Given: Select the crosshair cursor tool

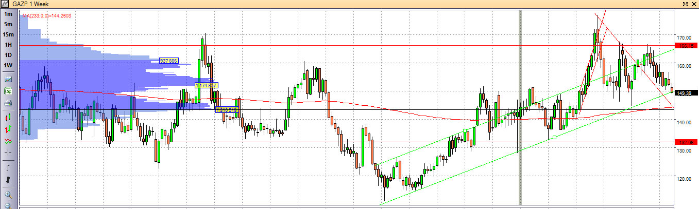Looking at the screenshot, I should coord(8,153).
